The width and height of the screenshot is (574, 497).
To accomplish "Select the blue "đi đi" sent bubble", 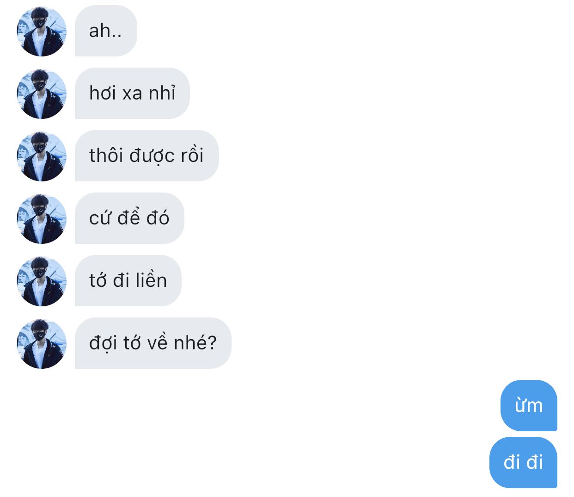I will point(523,462).
